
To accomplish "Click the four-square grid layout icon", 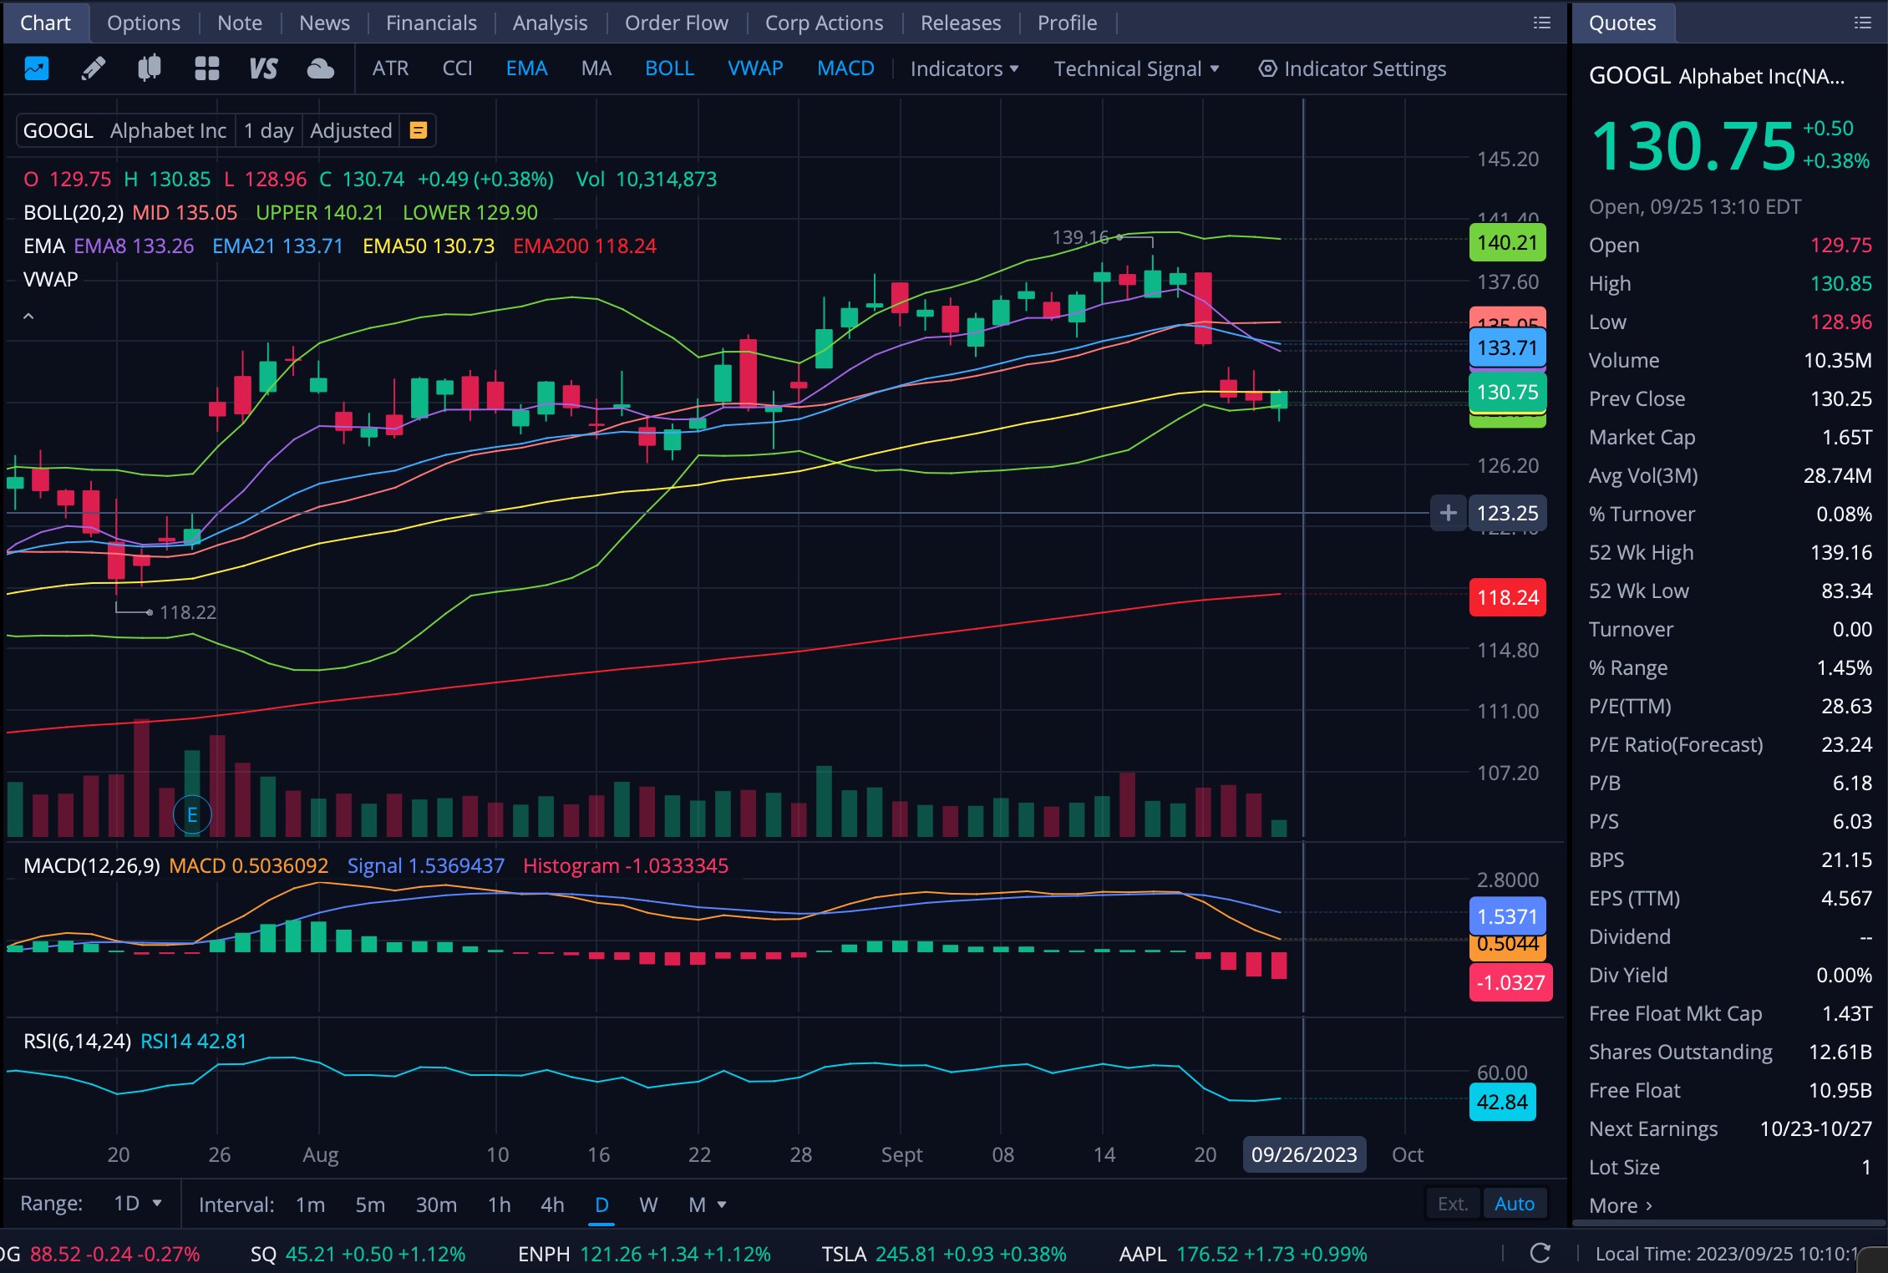I will (x=206, y=68).
